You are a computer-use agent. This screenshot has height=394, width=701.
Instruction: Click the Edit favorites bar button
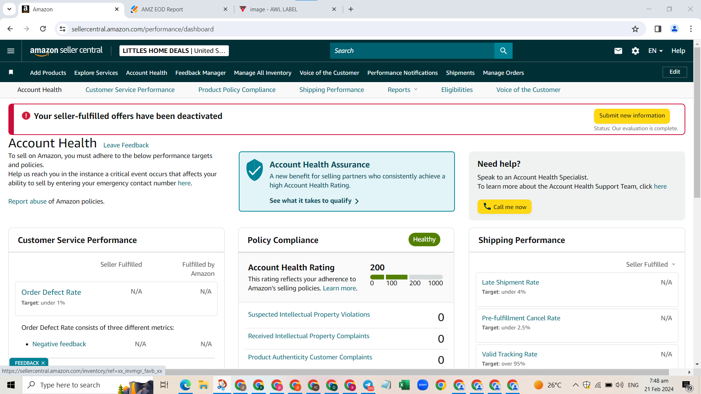(x=675, y=72)
